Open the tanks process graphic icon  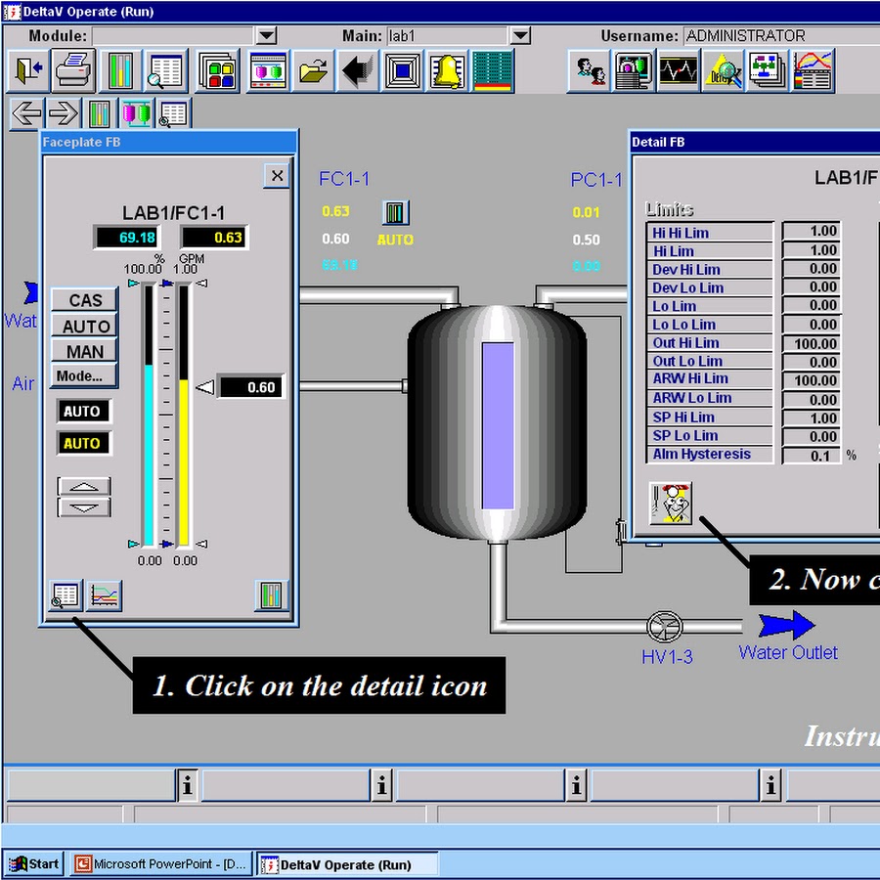coord(268,70)
